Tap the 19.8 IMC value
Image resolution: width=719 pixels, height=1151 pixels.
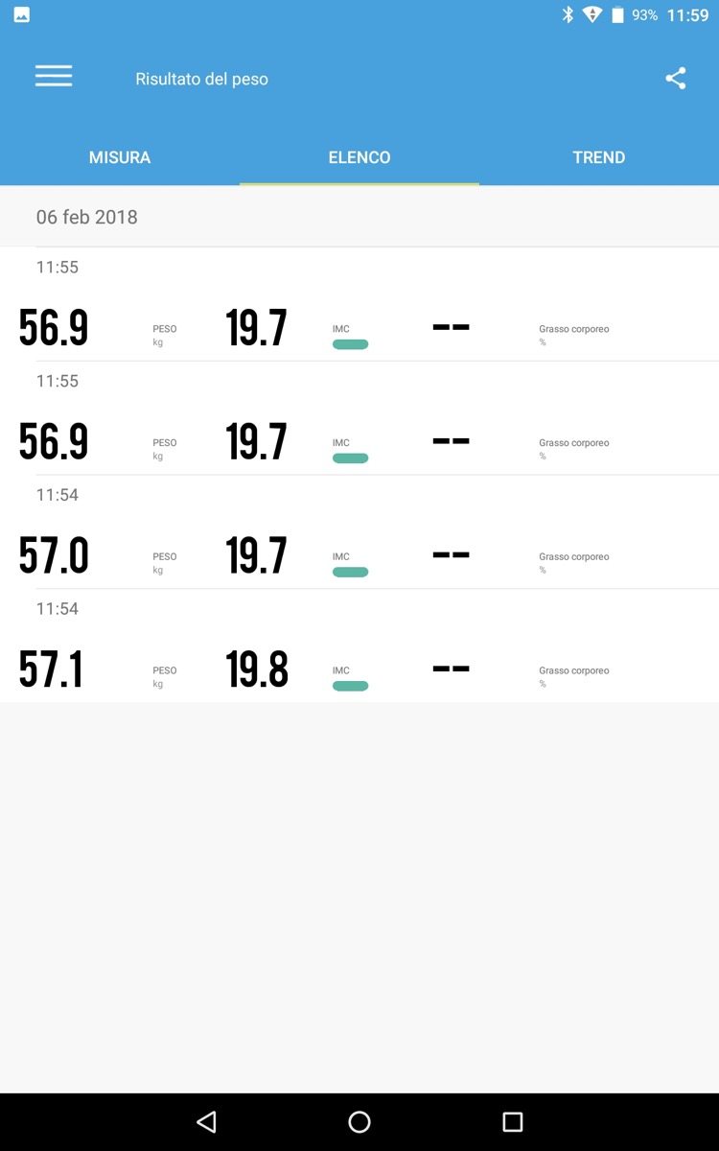(257, 669)
